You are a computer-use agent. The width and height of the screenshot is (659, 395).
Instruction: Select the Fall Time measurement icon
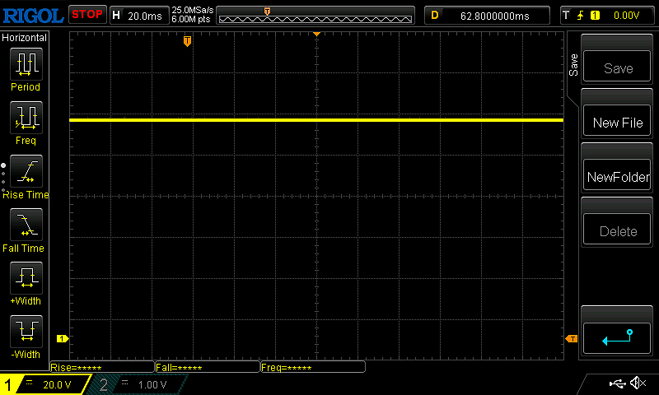(x=26, y=225)
